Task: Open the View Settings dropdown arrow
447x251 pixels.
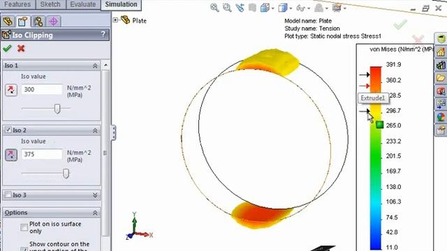Action: coord(344,8)
